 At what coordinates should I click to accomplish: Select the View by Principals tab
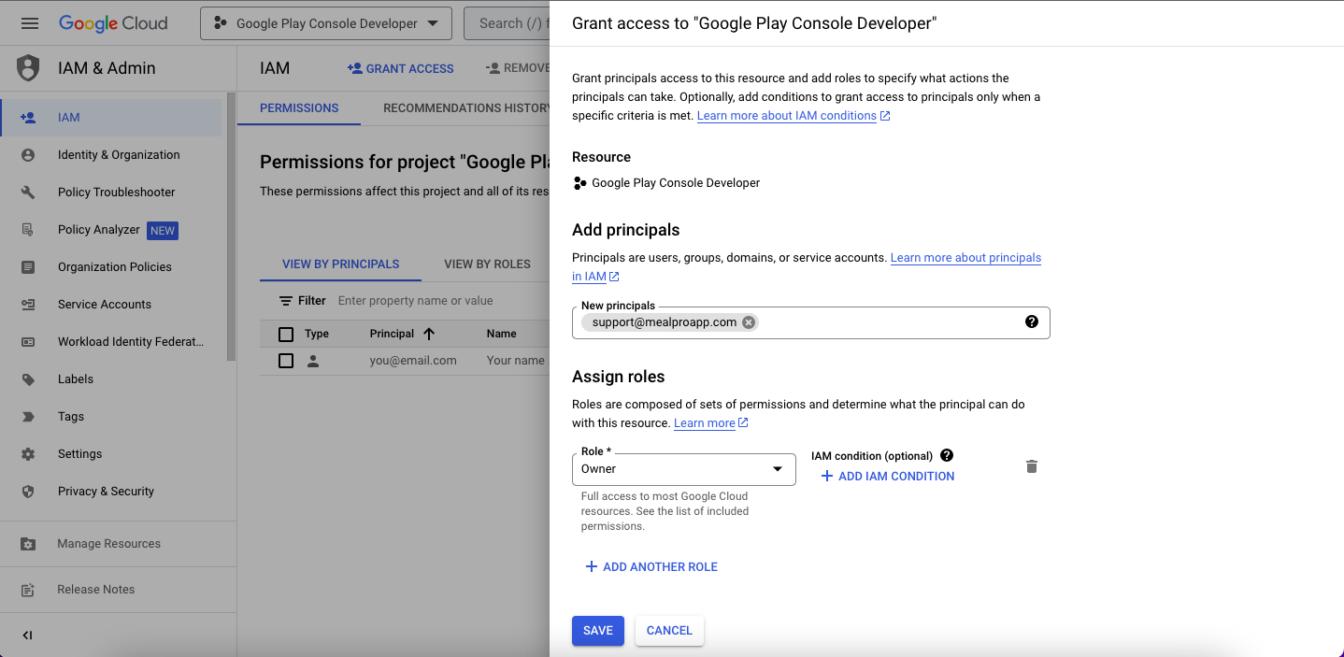tap(341, 264)
